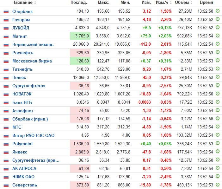Open the Газпром stock link
Image resolution: width=222 pixels, height=189 pixels.
(x=21, y=20)
